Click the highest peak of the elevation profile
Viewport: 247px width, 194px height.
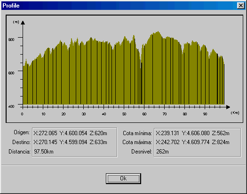158,32
